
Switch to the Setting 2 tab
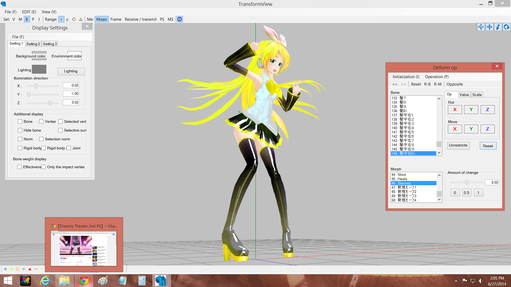pos(33,44)
